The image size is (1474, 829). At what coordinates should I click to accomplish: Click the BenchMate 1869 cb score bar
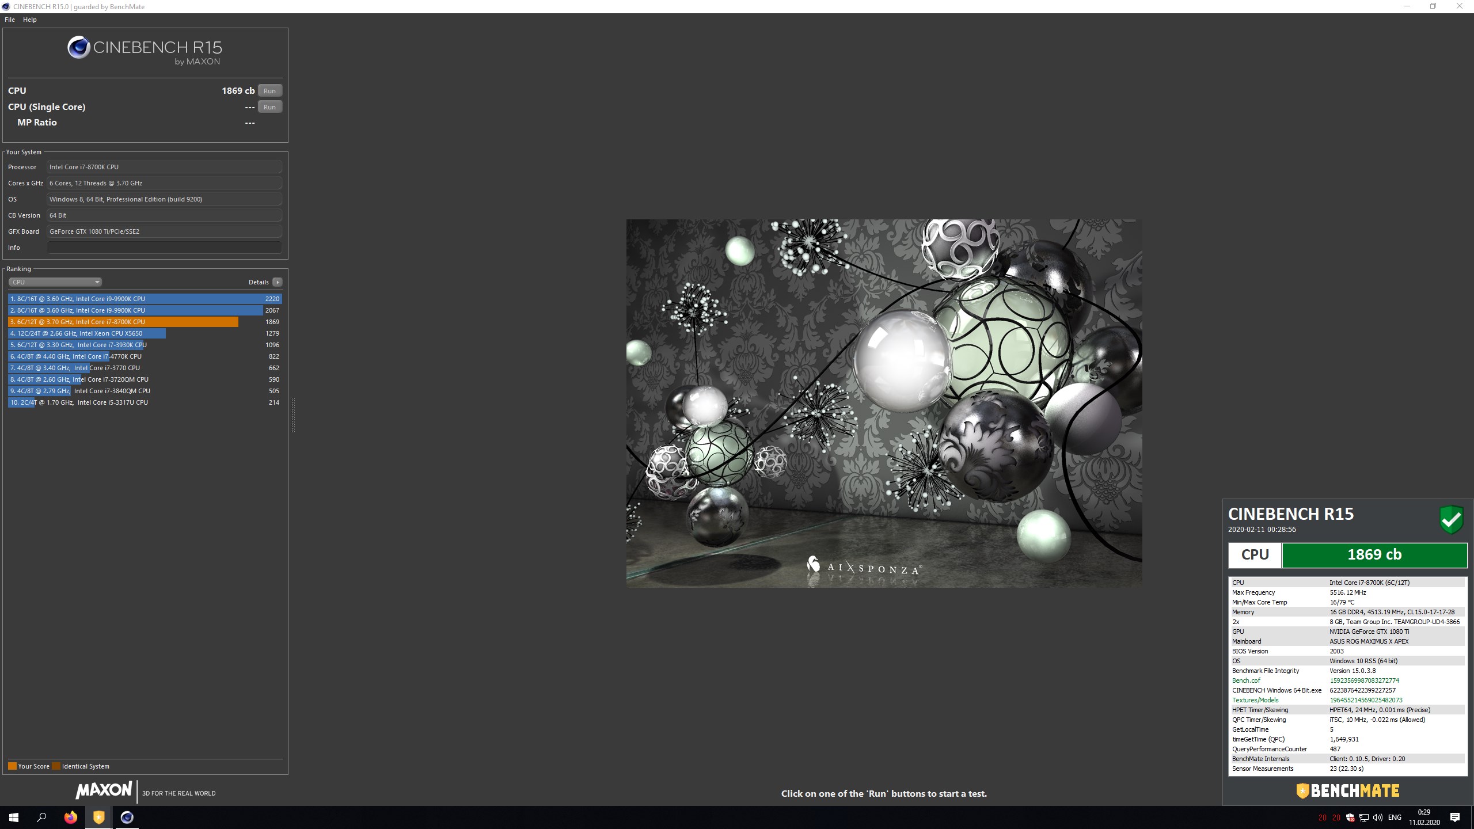coord(1374,555)
